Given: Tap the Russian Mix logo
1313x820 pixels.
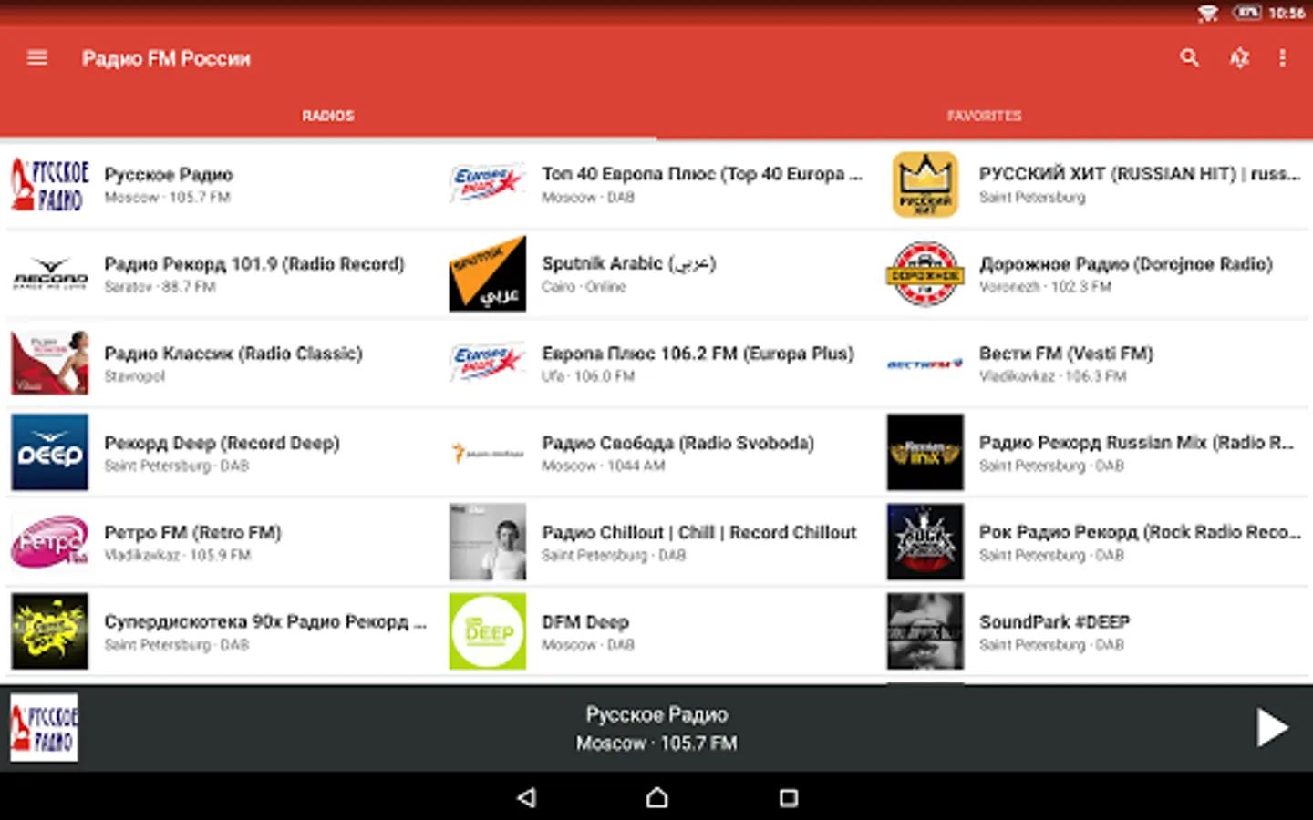Looking at the screenshot, I should coord(925,452).
